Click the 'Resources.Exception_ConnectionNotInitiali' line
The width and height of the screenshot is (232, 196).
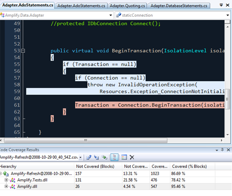click(x=162, y=91)
